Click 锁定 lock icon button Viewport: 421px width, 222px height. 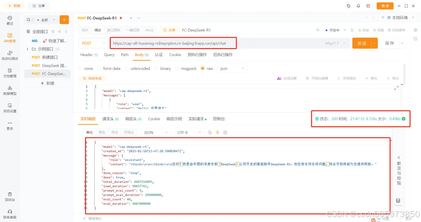tap(364, 30)
